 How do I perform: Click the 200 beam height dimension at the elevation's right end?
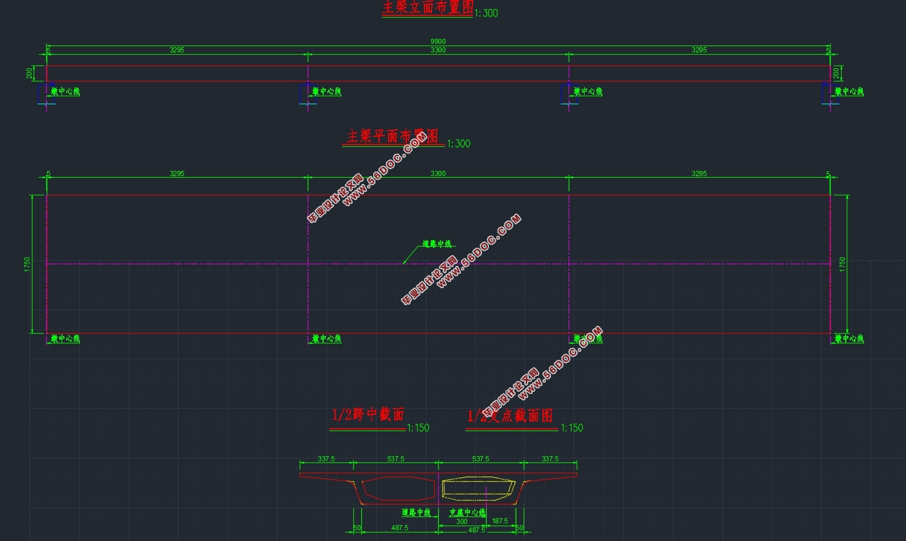coord(836,73)
